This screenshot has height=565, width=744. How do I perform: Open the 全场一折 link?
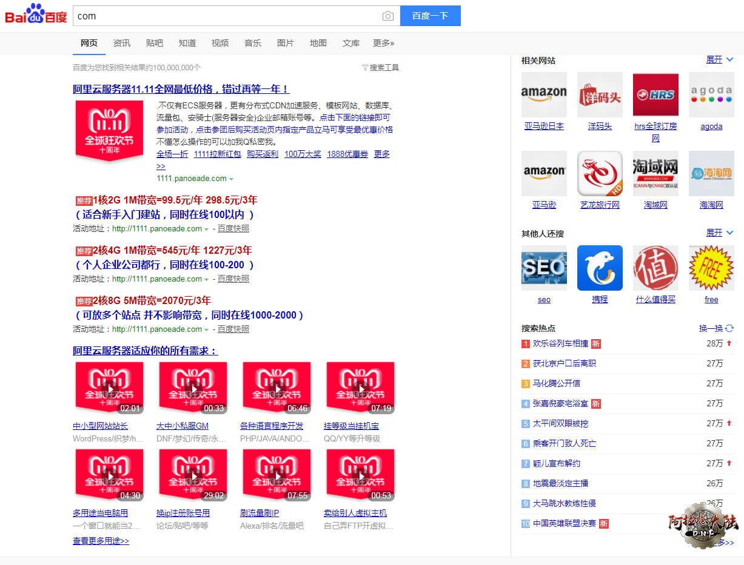click(172, 154)
